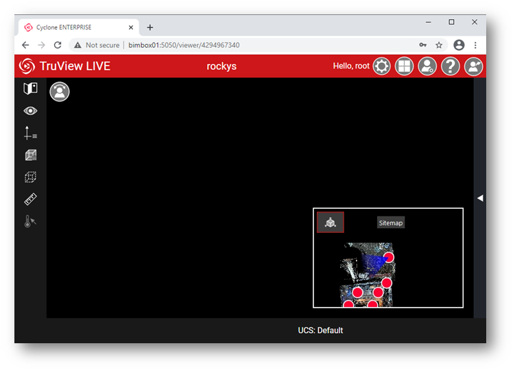The image size is (515, 372).
Task: Toggle the eye visibility tool
Action: coord(30,111)
